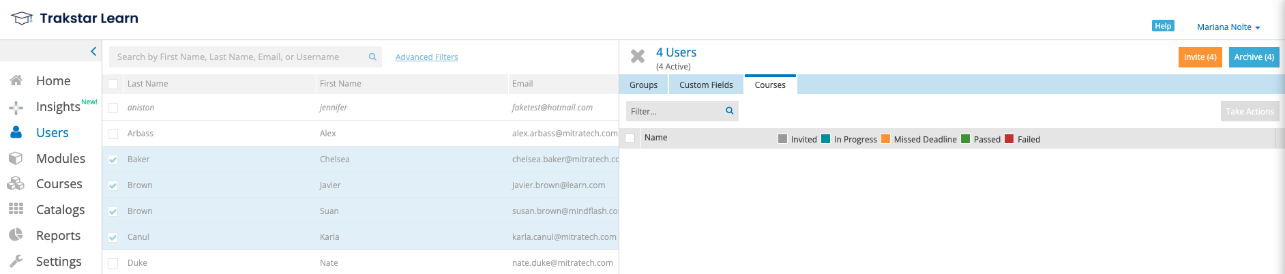Check the aniston row checkbox

(113, 108)
